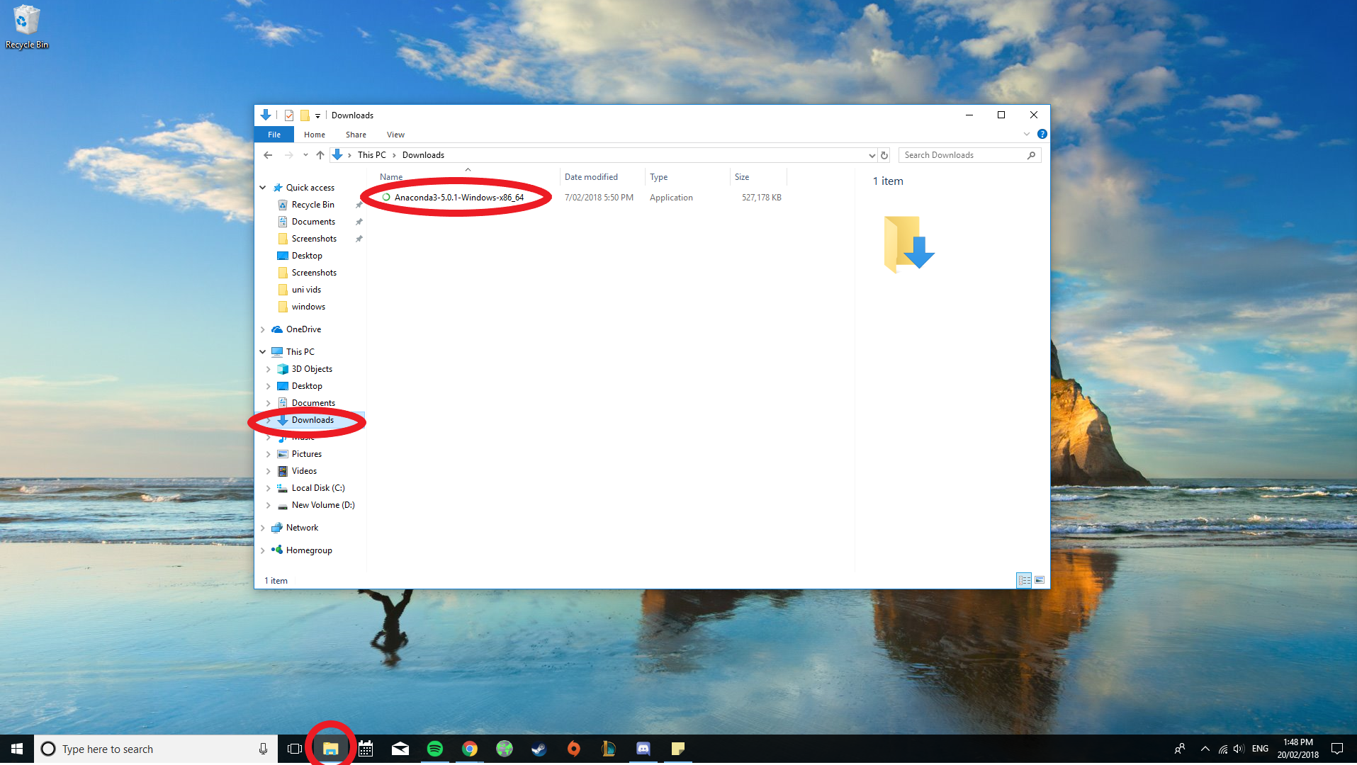The height and width of the screenshot is (765, 1357).
Task: Sort files by the Size column
Action: (x=758, y=177)
